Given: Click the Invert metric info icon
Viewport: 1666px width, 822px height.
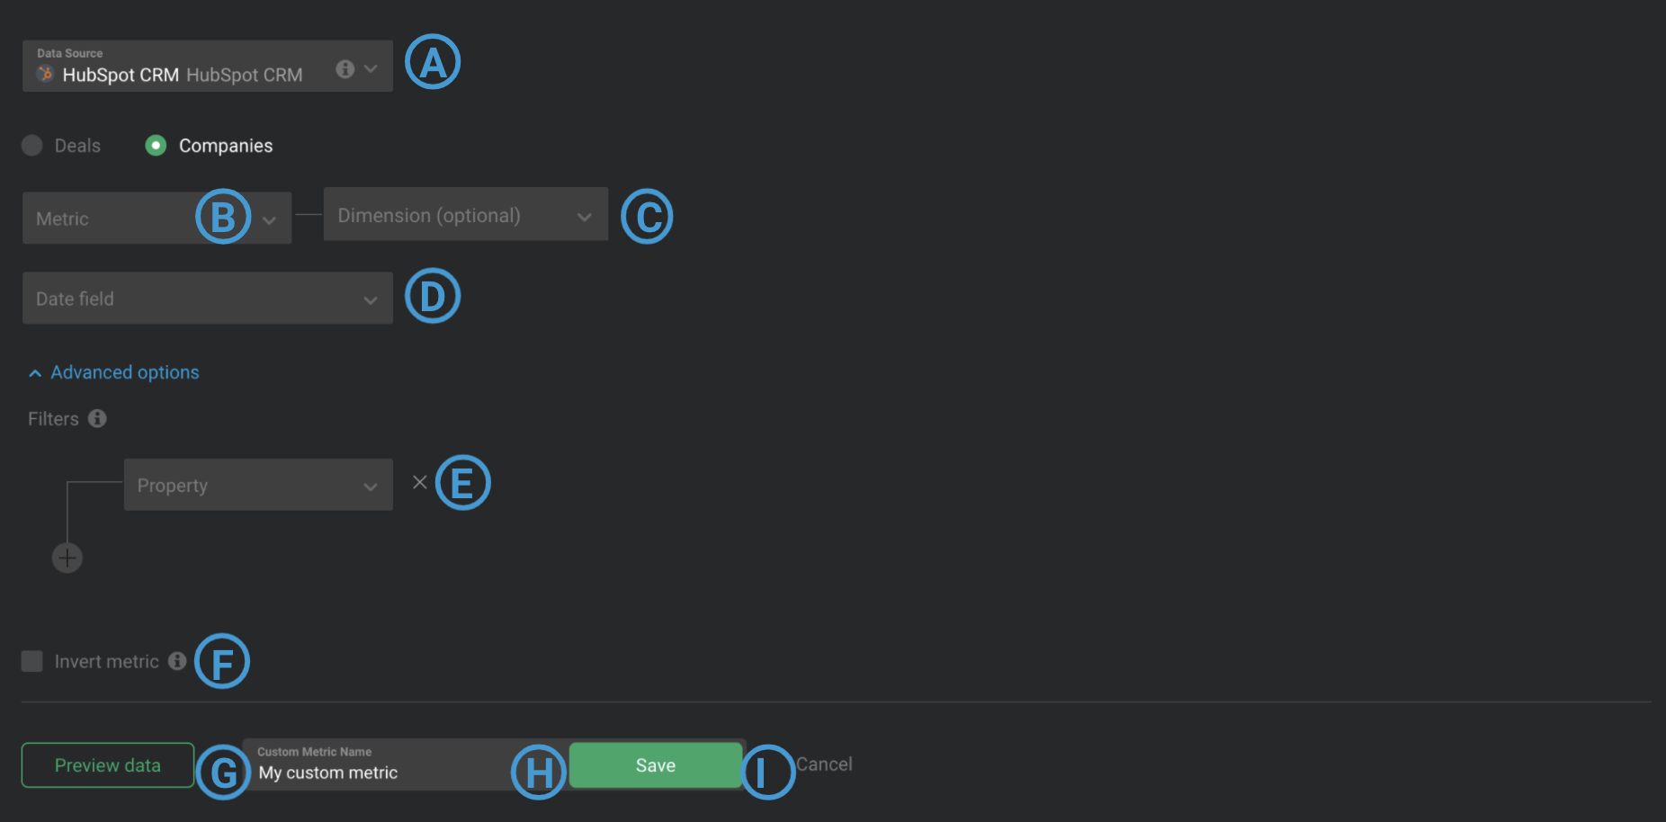Looking at the screenshot, I should [x=177, y=661].
